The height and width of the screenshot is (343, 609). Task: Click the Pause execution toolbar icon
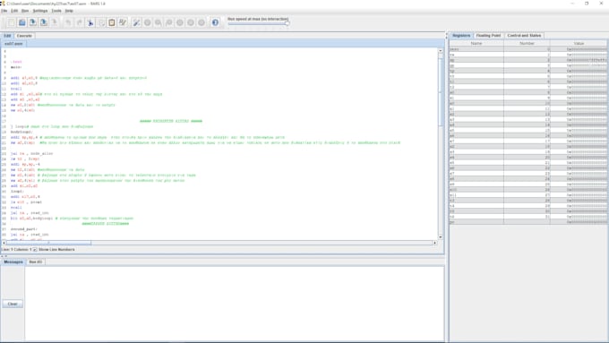pyautogui.click(x=180, y=22)
